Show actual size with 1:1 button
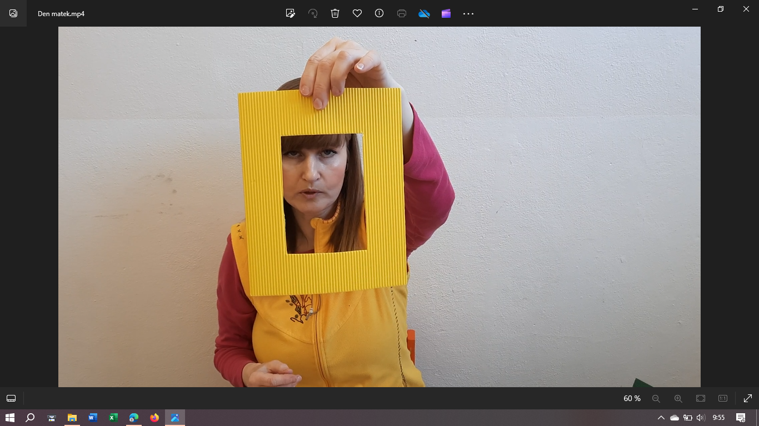The height and width of the screenshot is (426, 759). coord(723,398)
